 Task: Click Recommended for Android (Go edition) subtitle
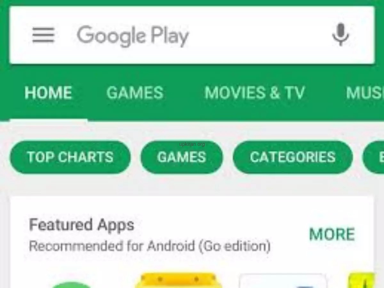150,246
